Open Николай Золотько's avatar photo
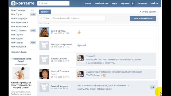The width and height of the screenshot is (171, 96). [44, 74]
